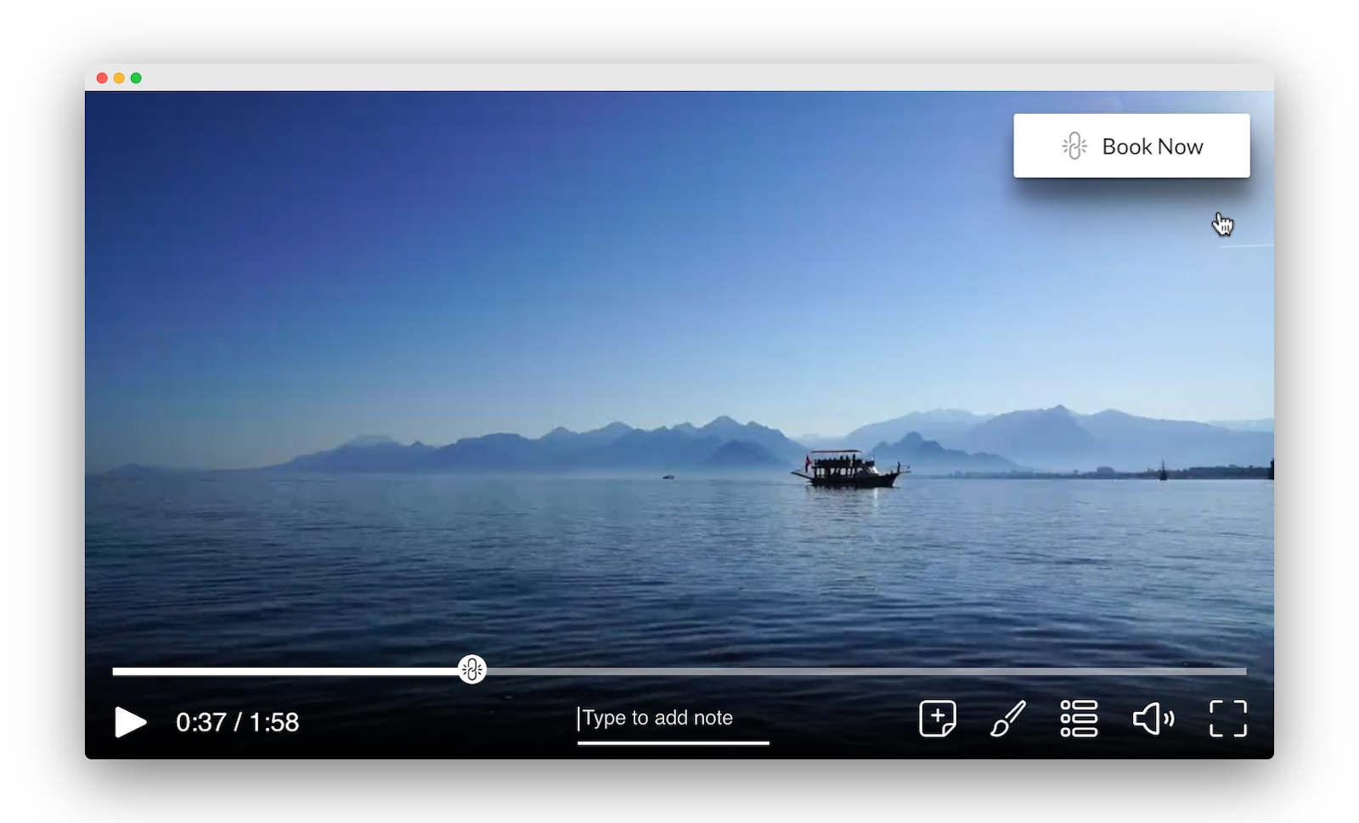
Task: Click the 0:37 current time readout
Action: (x=200, y=722)
